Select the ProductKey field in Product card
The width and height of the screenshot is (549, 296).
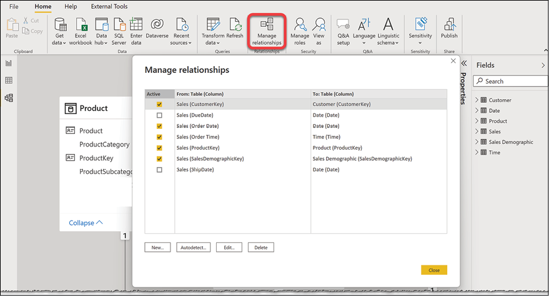click(x=96, y=158)
